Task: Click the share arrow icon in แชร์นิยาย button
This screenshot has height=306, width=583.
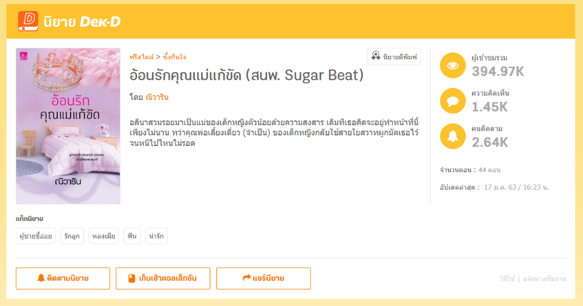Action: tap(246, 278)
